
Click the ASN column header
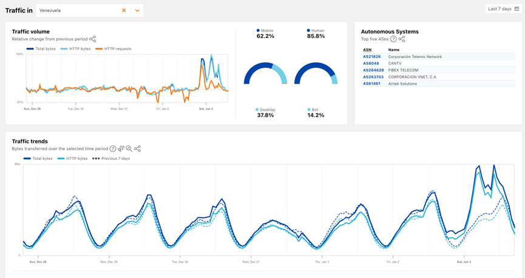(367, 50)
